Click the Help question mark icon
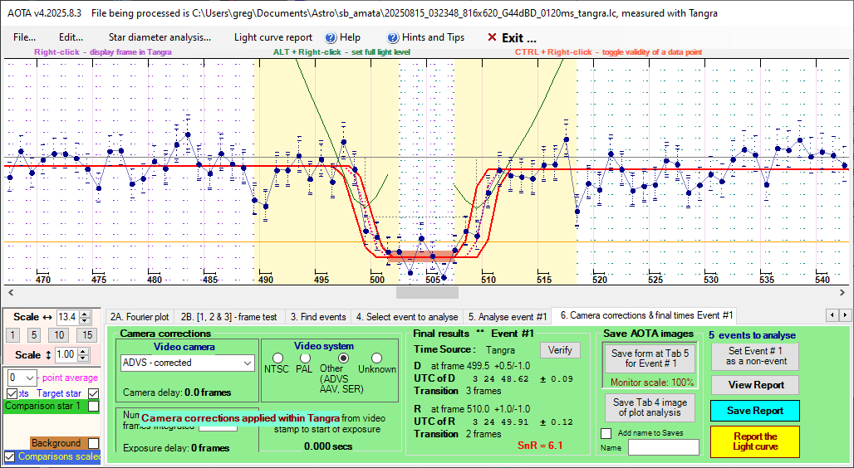This screenshot has height=468, width=854. click(330, 37)
